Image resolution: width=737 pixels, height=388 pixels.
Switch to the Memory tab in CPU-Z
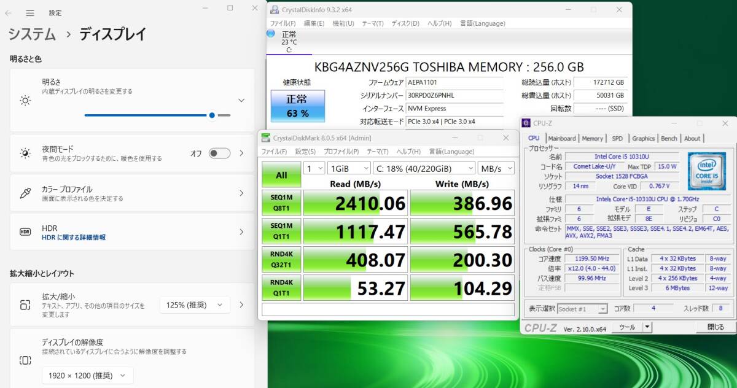592,139
